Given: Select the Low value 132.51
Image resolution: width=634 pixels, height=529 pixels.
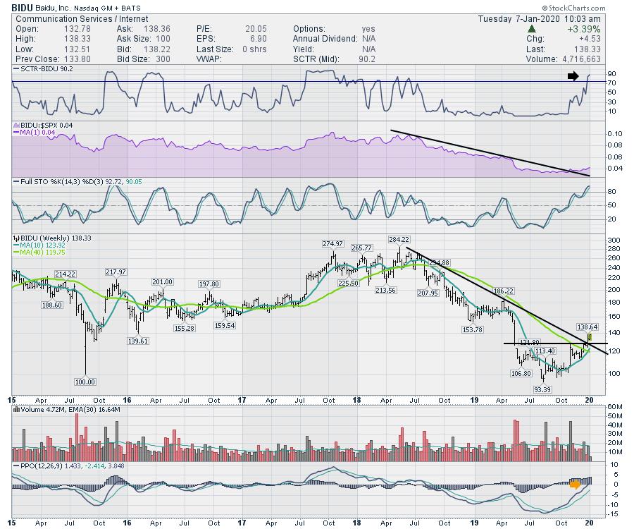Looking at the screenshot, I should tap(77, 49).
